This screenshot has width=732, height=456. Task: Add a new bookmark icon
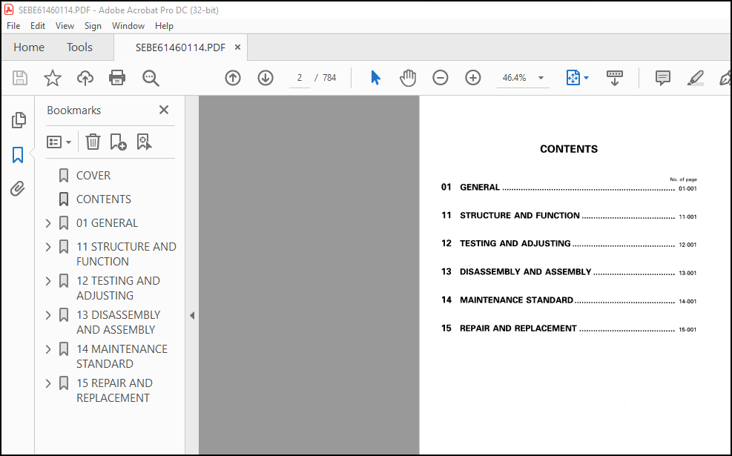click(x=118, y=142)
